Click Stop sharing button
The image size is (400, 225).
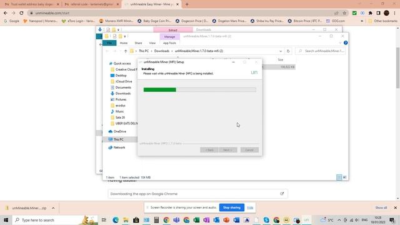(232, 207)
